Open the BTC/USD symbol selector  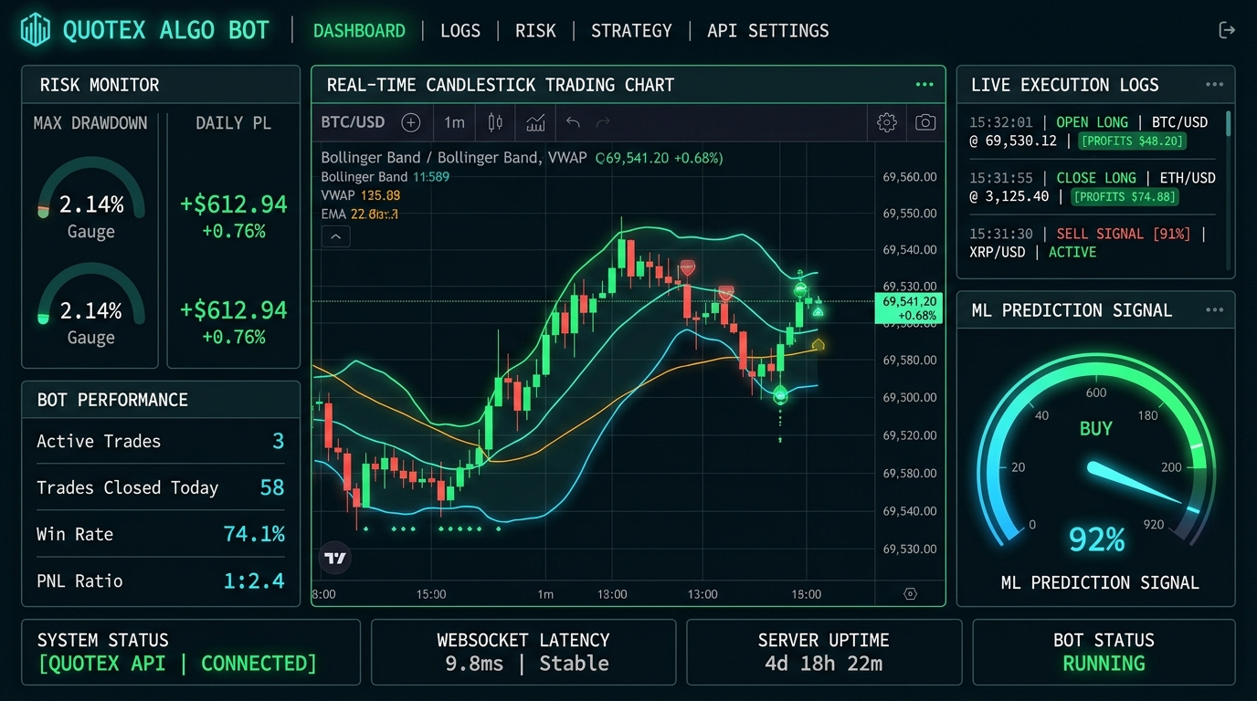coord(353,122)
